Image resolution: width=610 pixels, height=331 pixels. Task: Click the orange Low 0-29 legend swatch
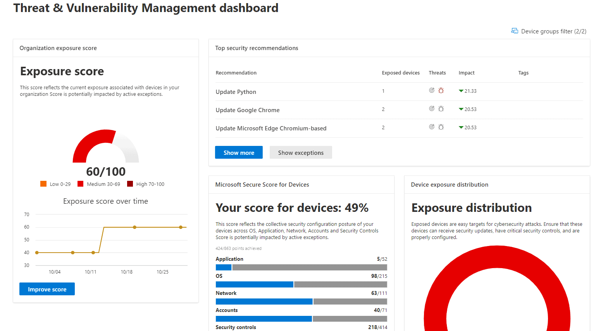pyautogui.click(x=43, y=184)
